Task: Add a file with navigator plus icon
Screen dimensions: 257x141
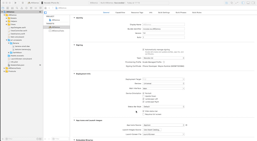Action: [3, 139]
